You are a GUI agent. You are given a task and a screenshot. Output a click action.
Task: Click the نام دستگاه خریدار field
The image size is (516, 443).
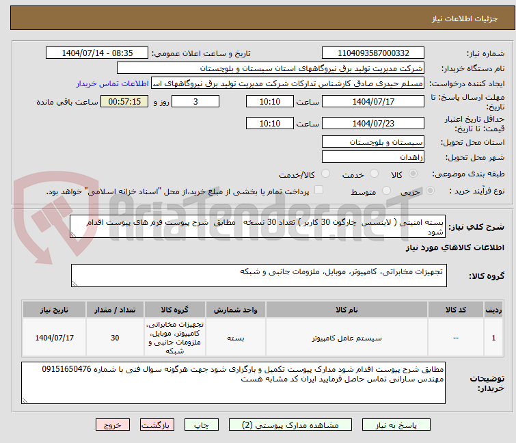tap(271, 68)
